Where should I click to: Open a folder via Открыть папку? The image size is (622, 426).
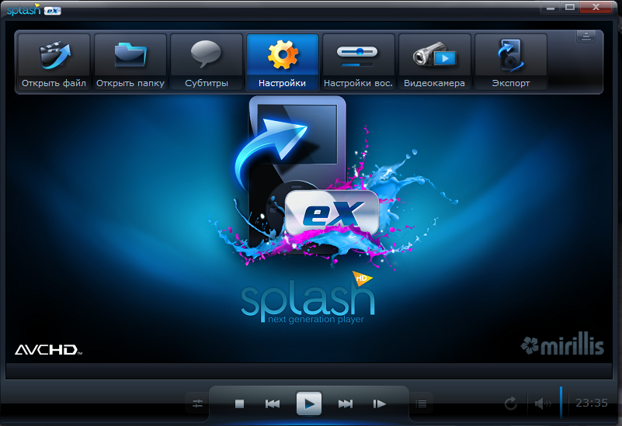point(130,62)
